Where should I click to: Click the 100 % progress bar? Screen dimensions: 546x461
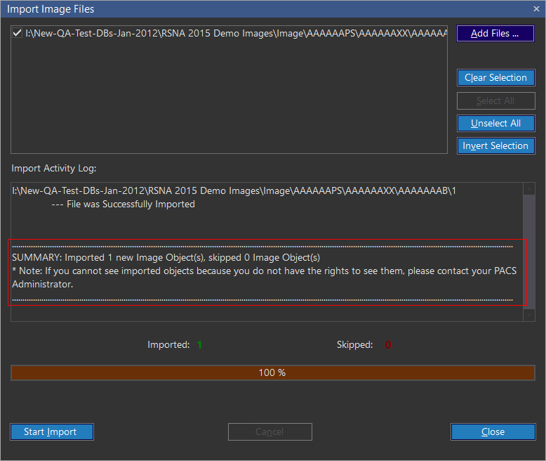pos(272,372)
